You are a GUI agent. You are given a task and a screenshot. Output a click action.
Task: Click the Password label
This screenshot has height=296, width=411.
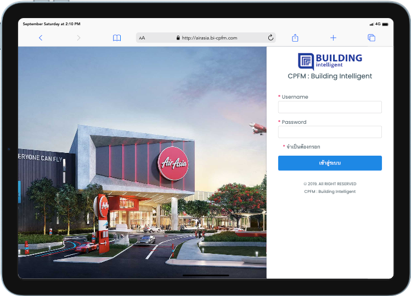click(294, 122)
